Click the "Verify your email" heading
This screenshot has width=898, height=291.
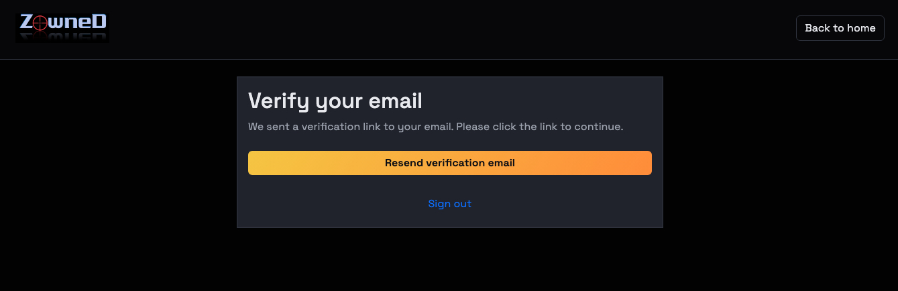coord(335,101)
